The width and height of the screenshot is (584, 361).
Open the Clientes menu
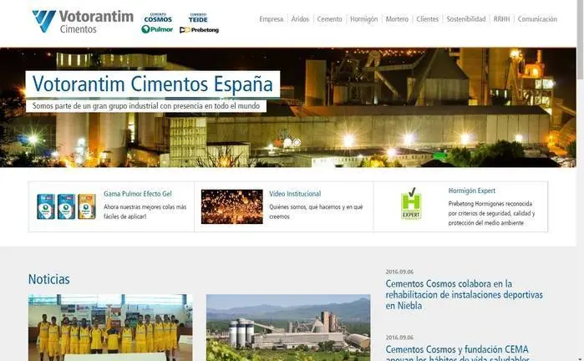pyautogui.click(x=427, y=19)
